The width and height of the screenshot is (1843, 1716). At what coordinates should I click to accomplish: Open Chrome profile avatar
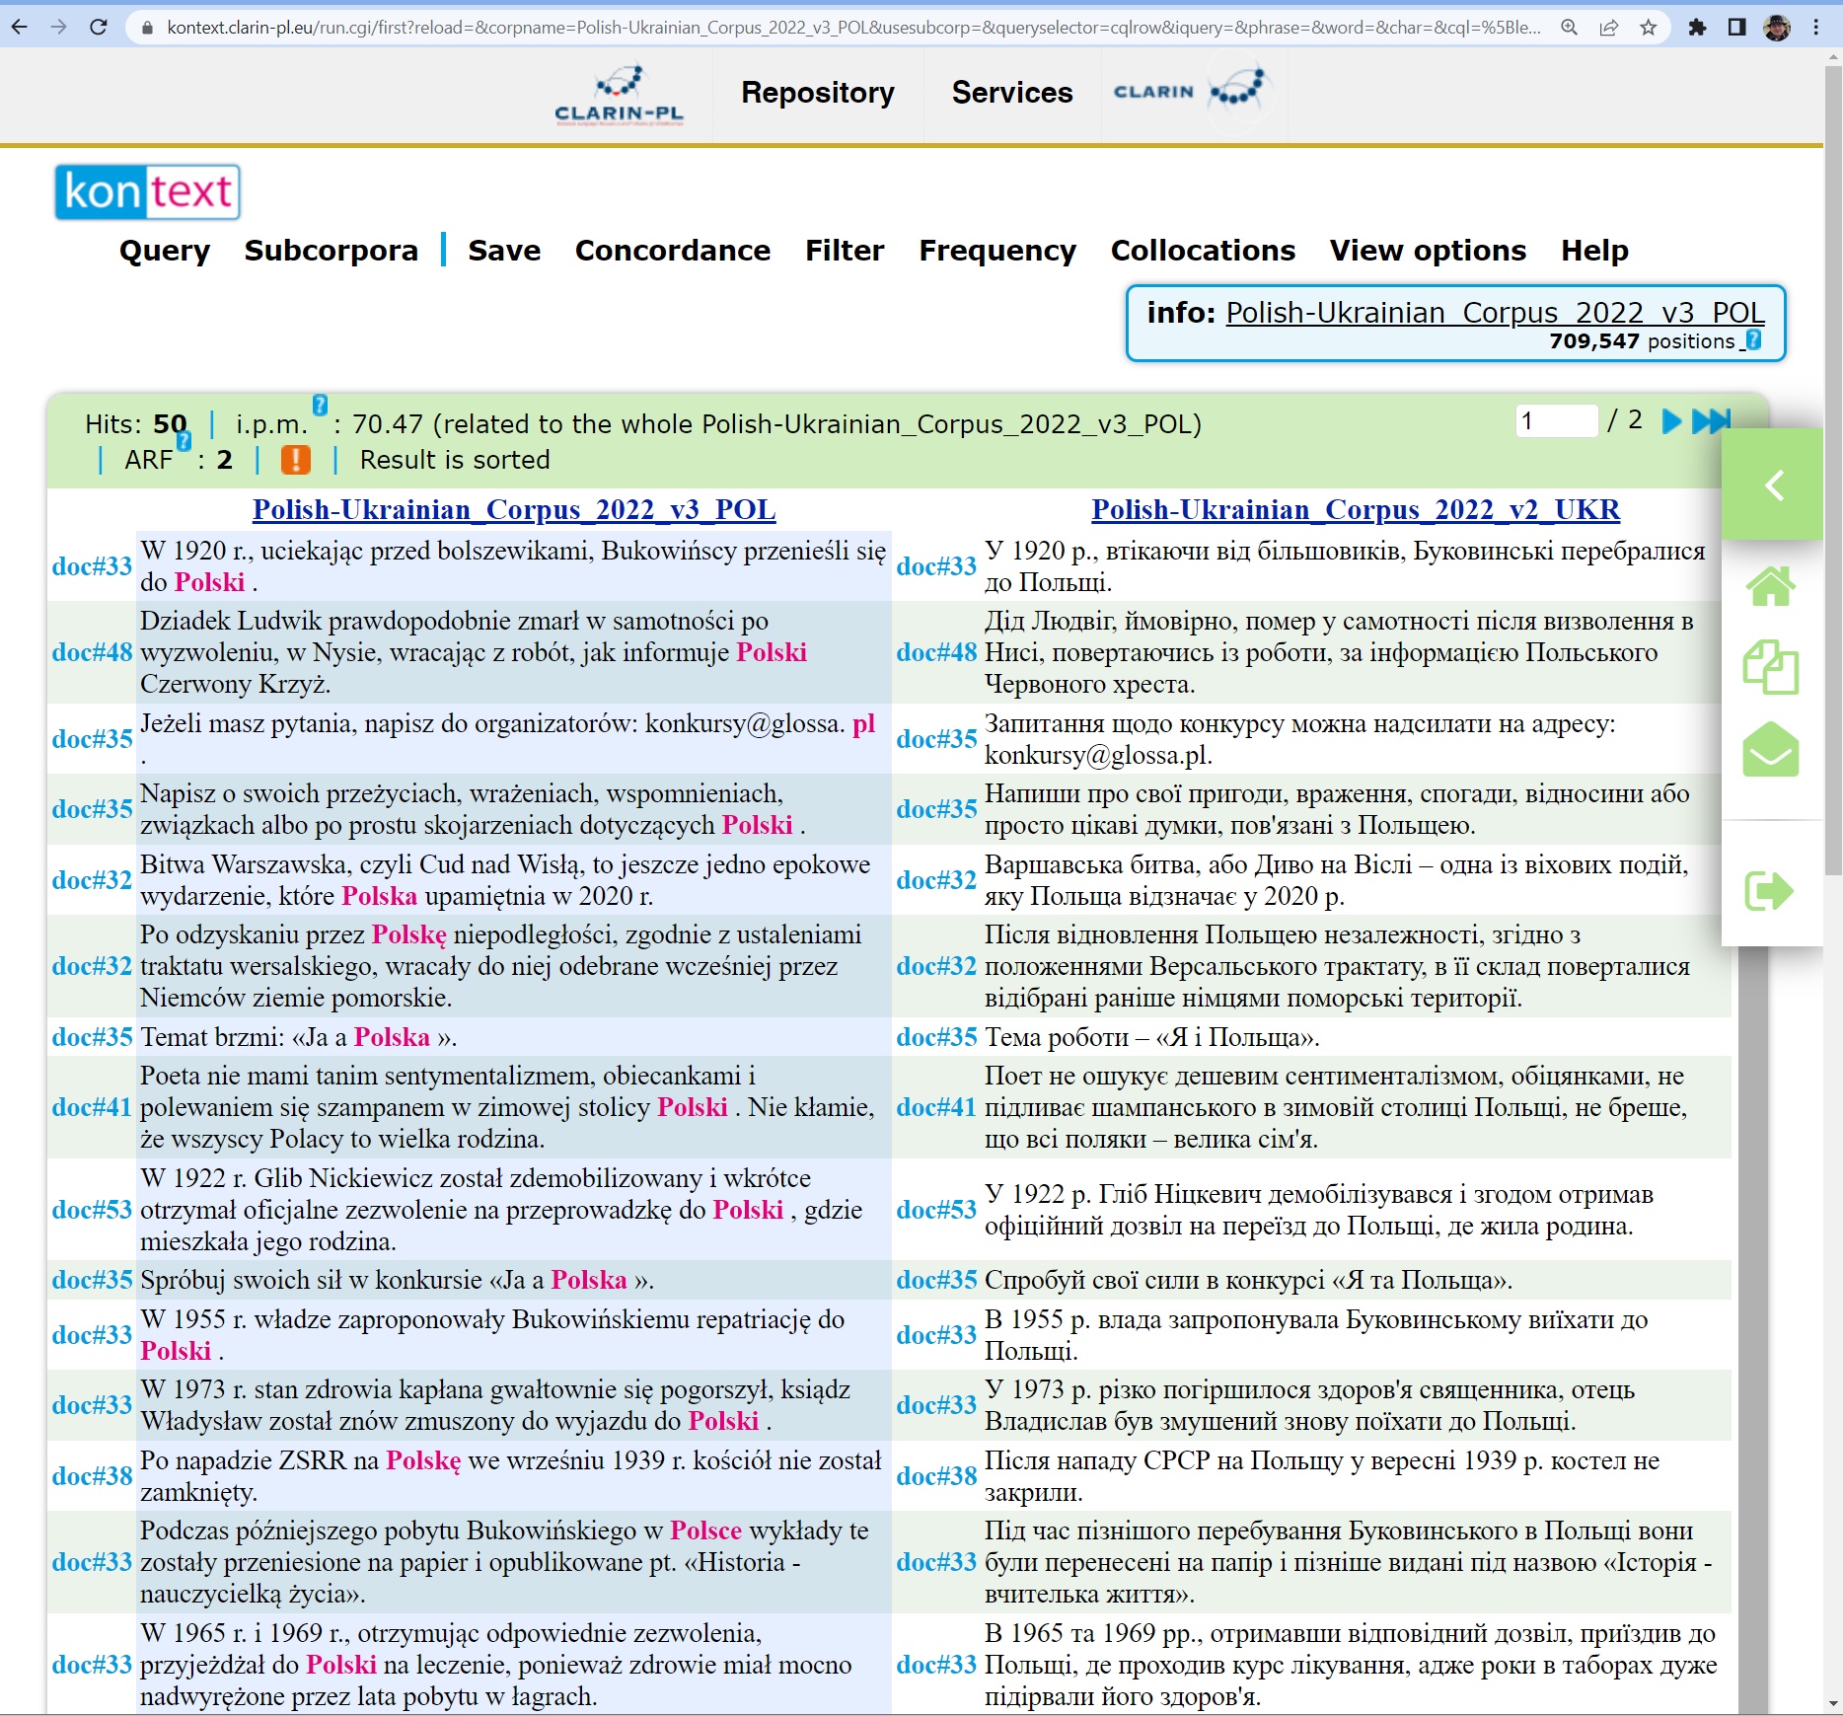pyautogui.click(x=1777, y=28)
